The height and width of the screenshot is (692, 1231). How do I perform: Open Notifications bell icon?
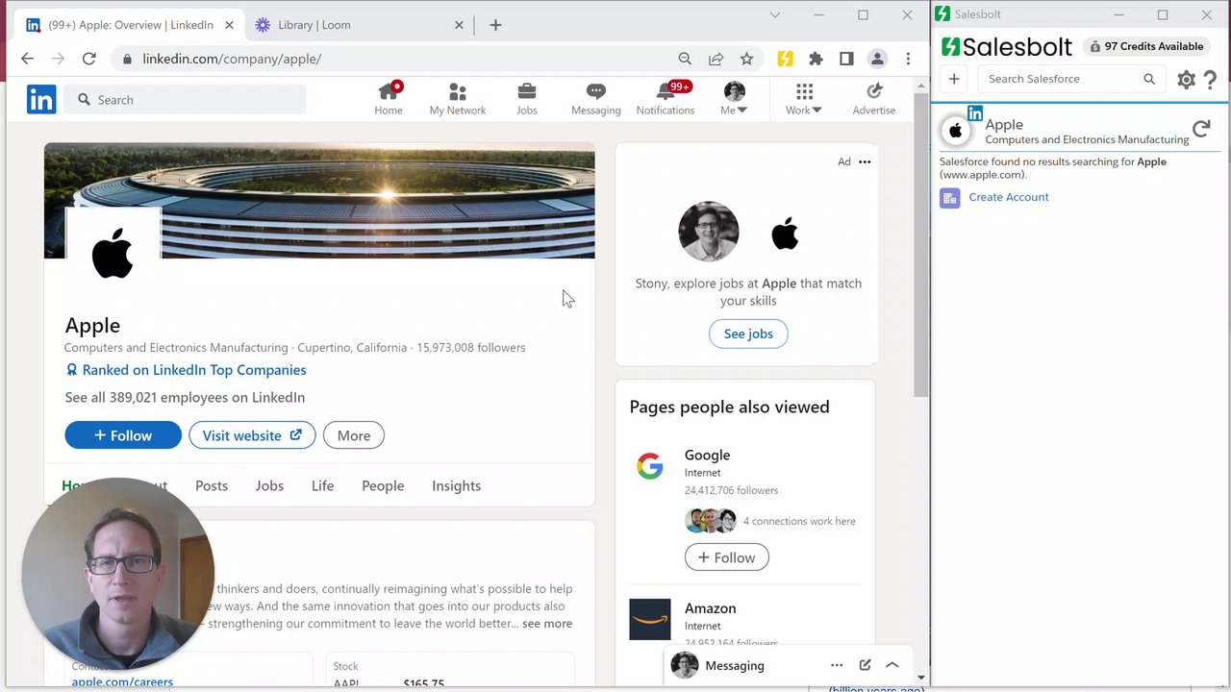pos(666,99)
